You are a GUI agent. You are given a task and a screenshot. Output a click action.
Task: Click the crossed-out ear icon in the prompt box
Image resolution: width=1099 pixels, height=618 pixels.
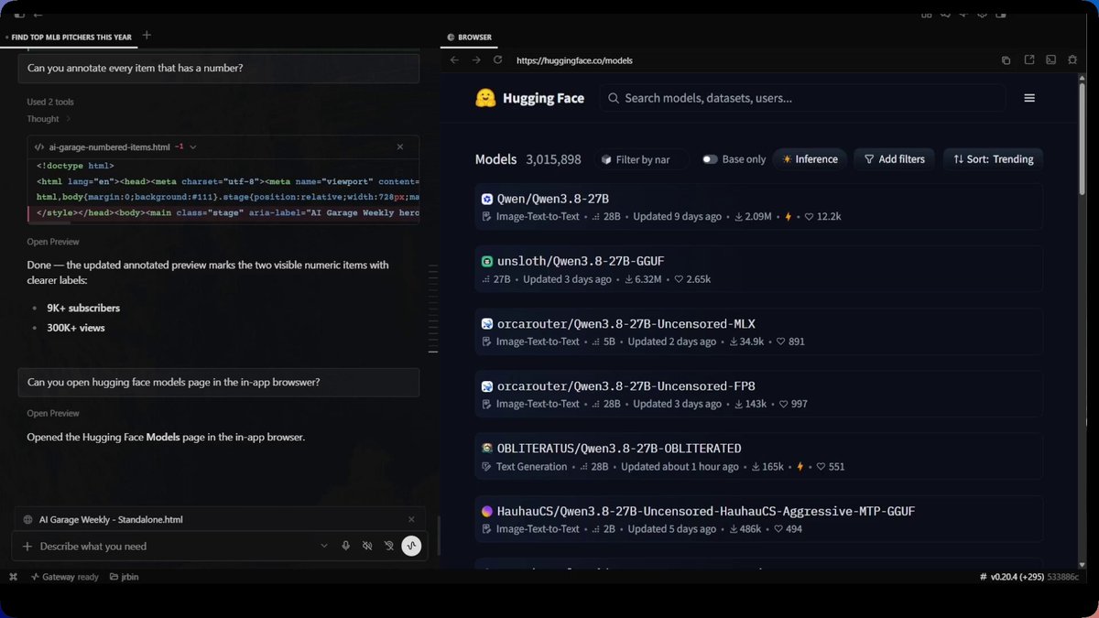click(x=389, y=547)
